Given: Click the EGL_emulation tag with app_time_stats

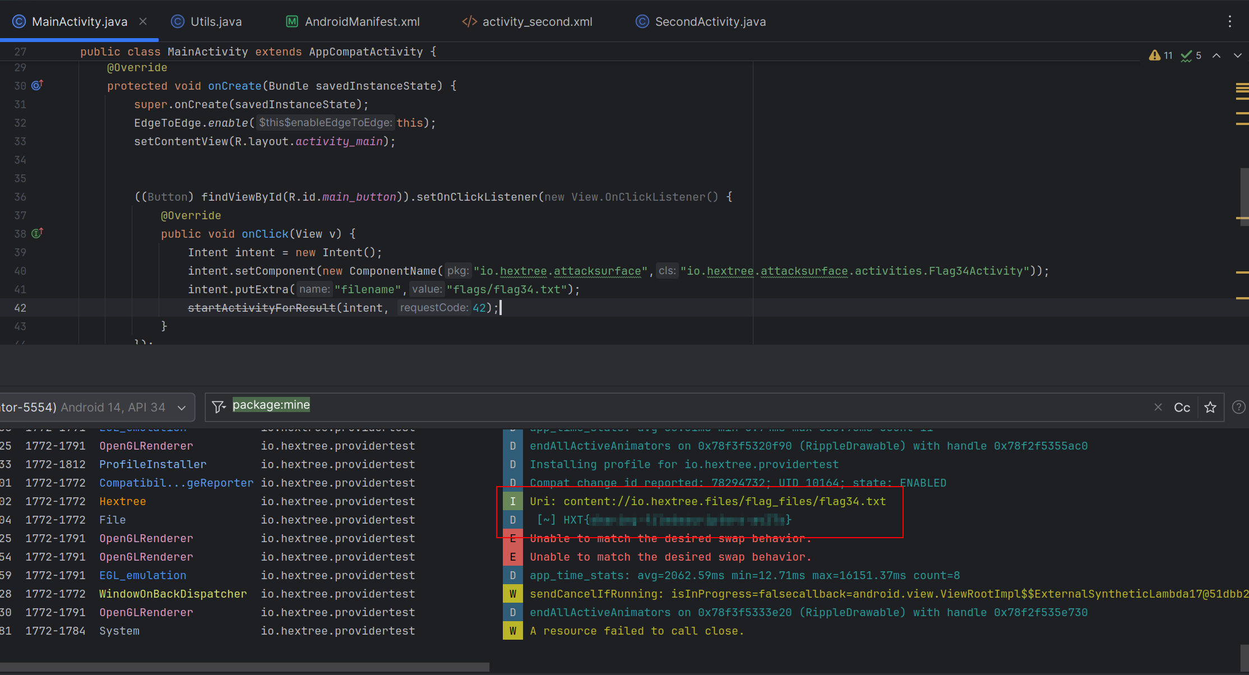Looking at the screenshot, I should (142, 575).
